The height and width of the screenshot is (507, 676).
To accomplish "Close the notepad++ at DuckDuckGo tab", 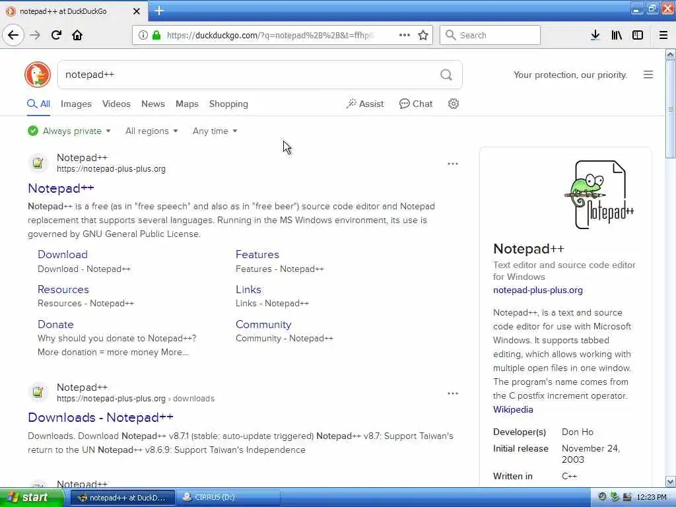I will pos(137,11).
